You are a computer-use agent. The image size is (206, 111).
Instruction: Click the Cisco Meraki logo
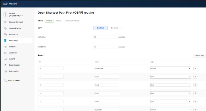9,4
